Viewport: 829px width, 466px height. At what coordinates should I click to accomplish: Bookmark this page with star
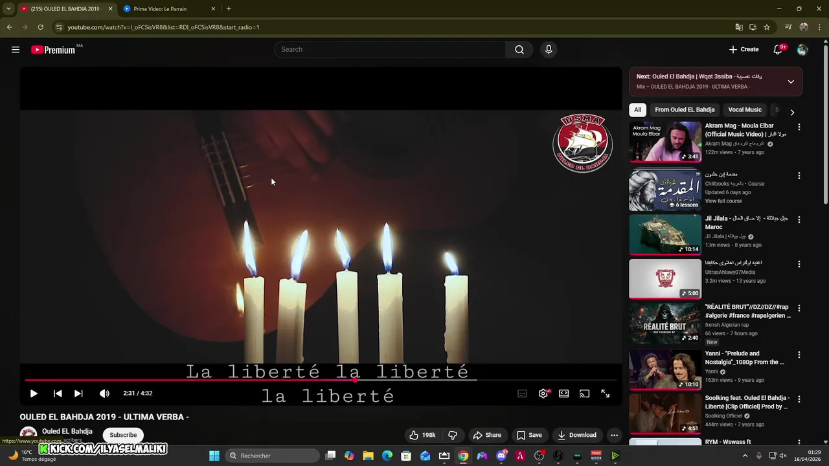tap(767, 27)
